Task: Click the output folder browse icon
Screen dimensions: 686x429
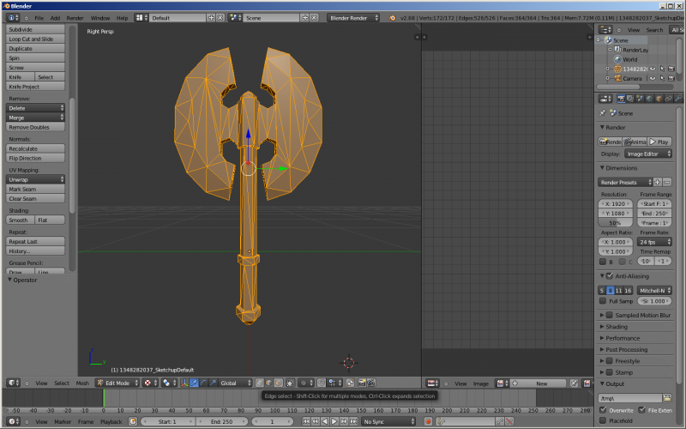Action: click(667, 398)
